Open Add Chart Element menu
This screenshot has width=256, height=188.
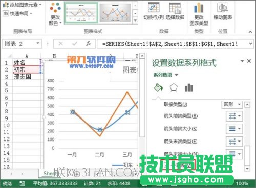click(22, 5)
